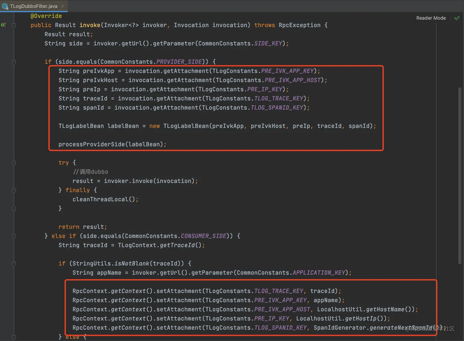Click the finally keyword
Viewport: 464px width, 341px height.
[x=78, y=190]
